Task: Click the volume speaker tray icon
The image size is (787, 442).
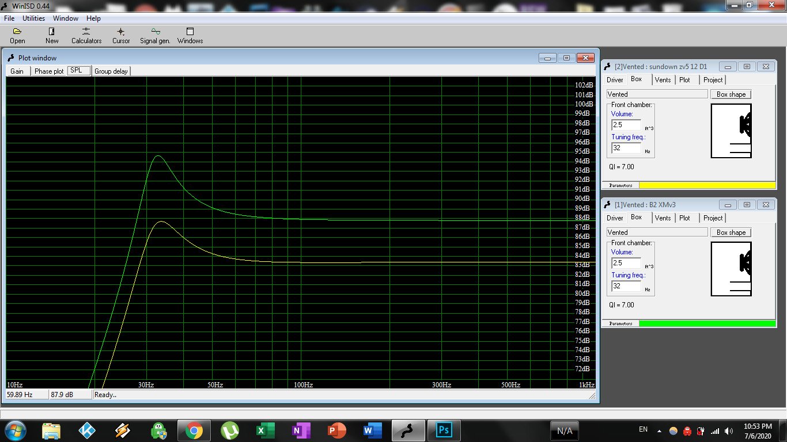Action: 729,430
